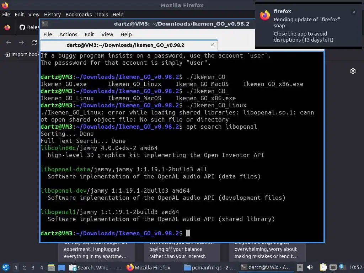
Task: Open the 'making mistakes or tend' story card
Action: [x=267, y=252]
